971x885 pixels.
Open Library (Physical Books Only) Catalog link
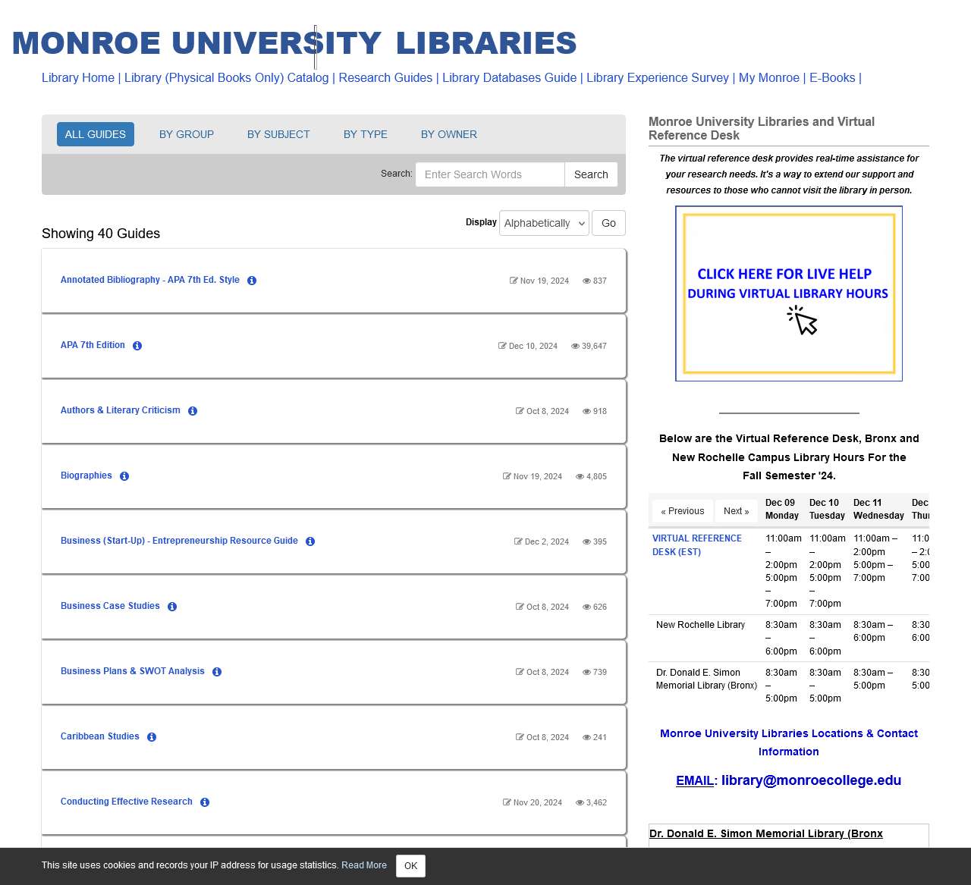pyautogui.click(x=227, y=77)
